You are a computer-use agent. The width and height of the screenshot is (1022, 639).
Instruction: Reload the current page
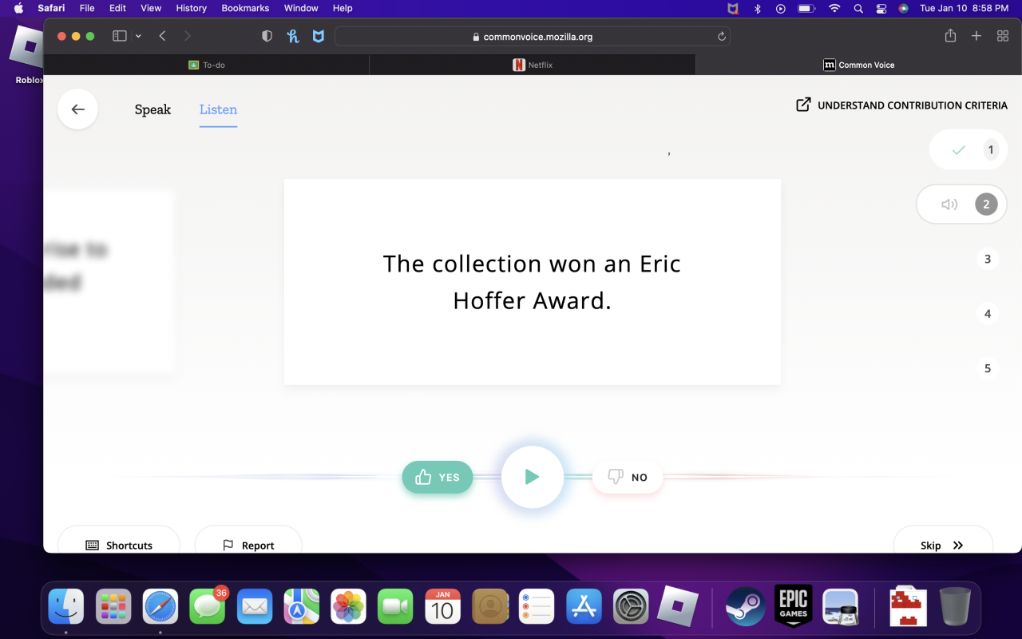coord(722,37)
